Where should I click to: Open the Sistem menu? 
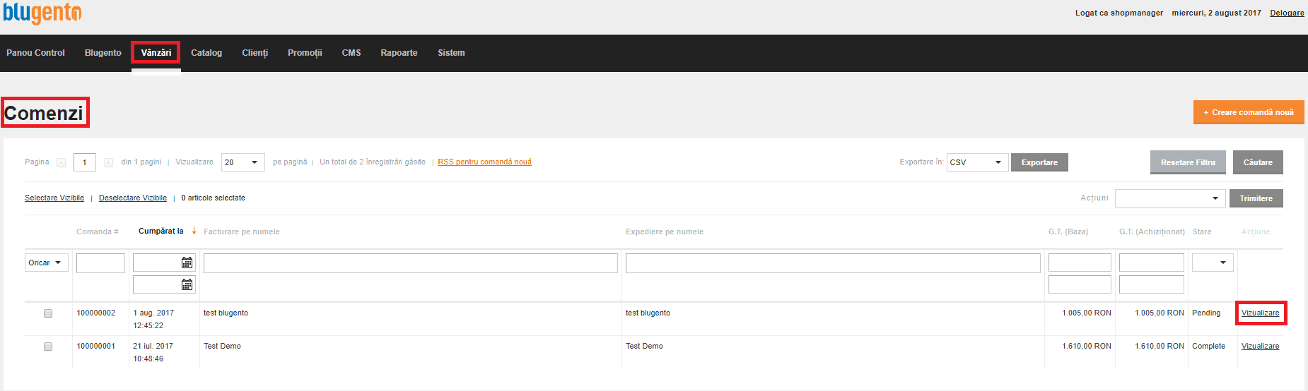451,53
